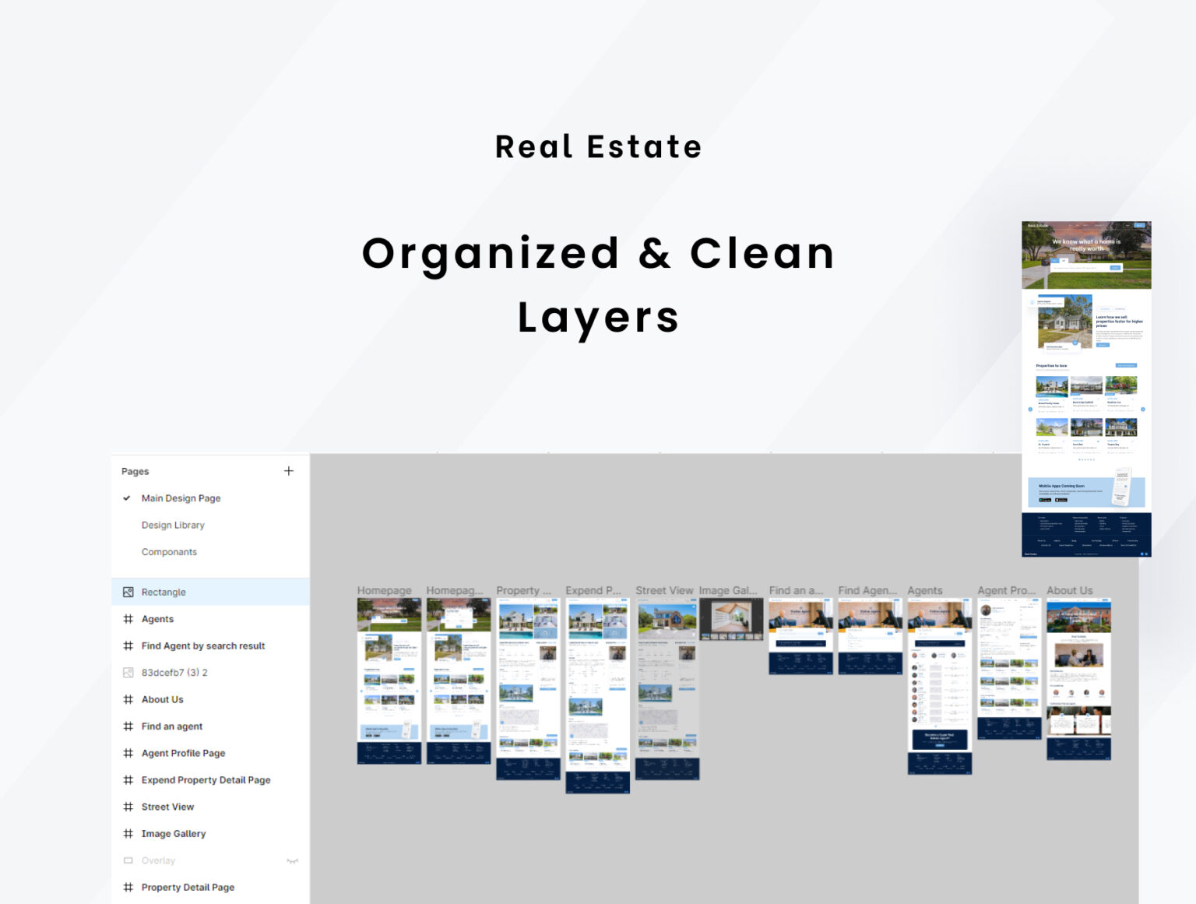Select Find Agent by search result layer
Viewport: 1196px width, 904px height.
203,645
